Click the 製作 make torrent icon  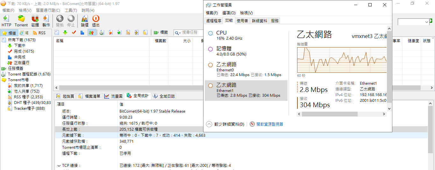pyautogui.click(x=46, y=21)
